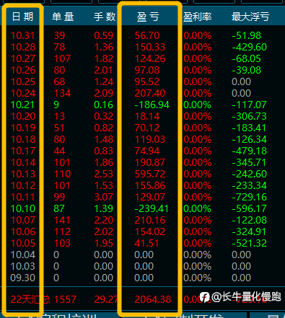Click the 单量 column header
Viewport: 285px width, 318px height.
tap(63, 17)
